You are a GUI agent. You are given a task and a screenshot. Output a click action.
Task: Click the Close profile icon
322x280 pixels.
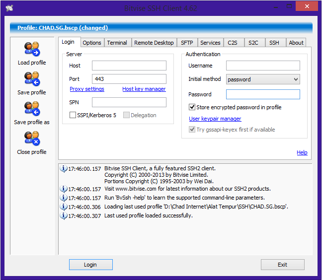click(32, 138)
